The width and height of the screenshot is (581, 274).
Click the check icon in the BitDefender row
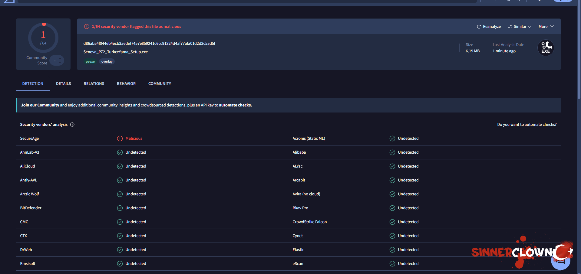point(120,208)
